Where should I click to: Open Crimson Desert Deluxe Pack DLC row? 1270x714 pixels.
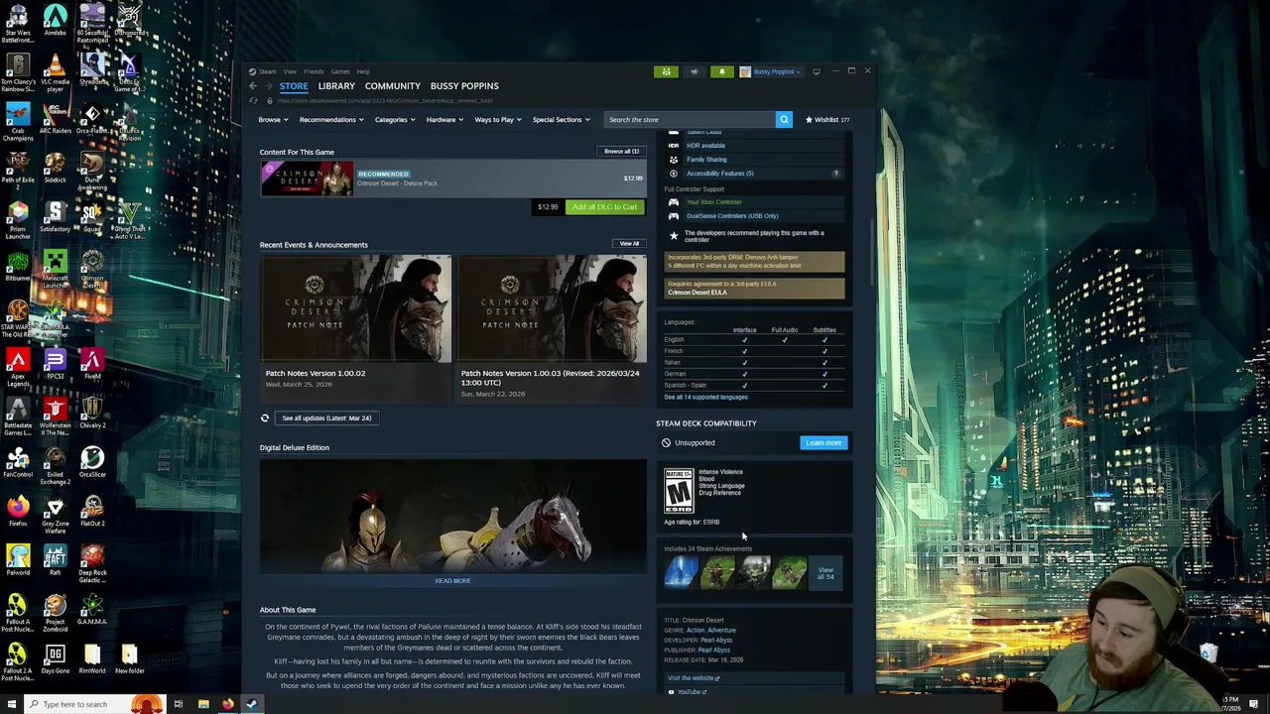coord(452,178)
